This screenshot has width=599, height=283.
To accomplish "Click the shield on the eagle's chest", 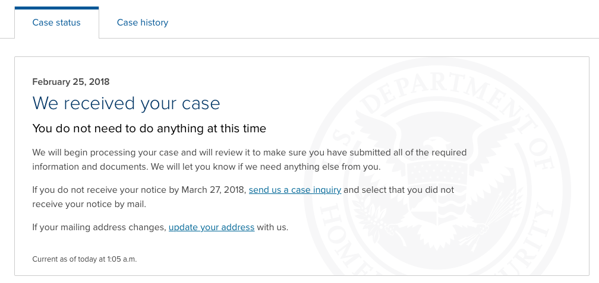I will point(439,193).
